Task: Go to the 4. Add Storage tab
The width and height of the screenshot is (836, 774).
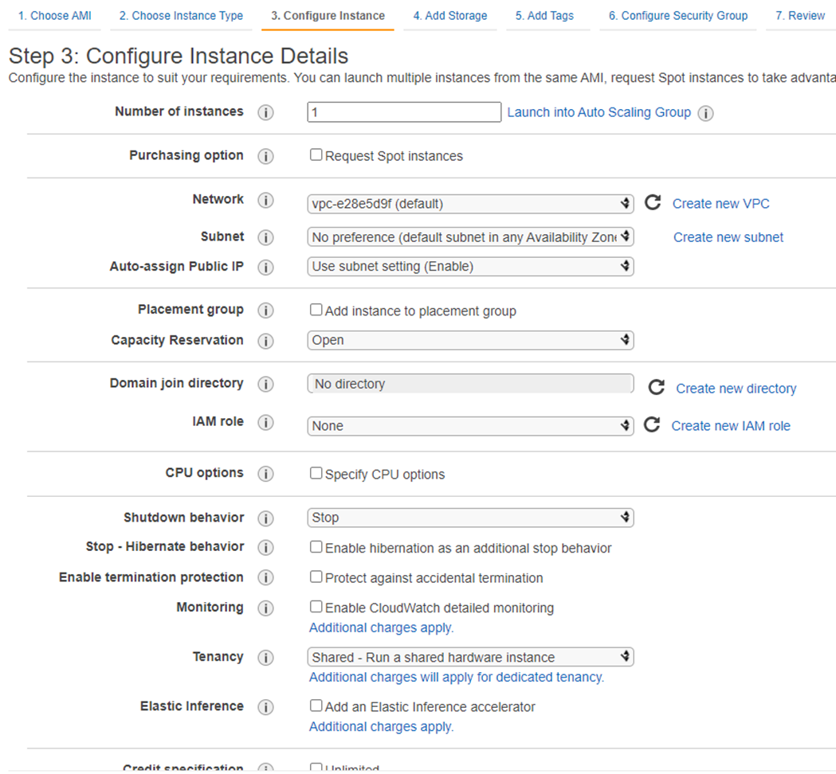Action: coord(449,16)
